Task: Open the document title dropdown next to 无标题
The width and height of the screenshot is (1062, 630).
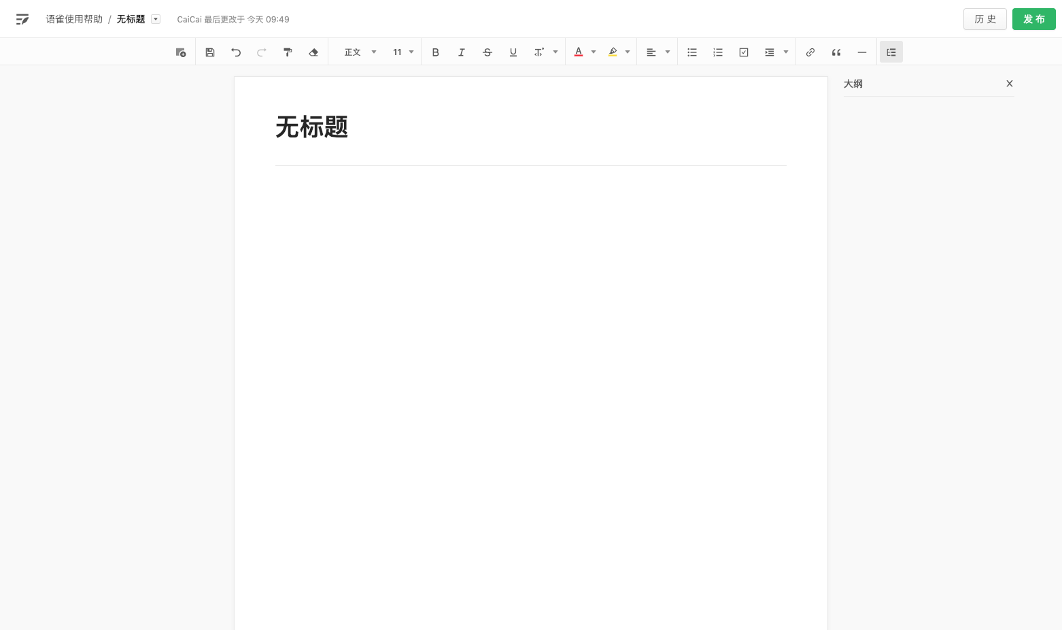Action: 156,18
